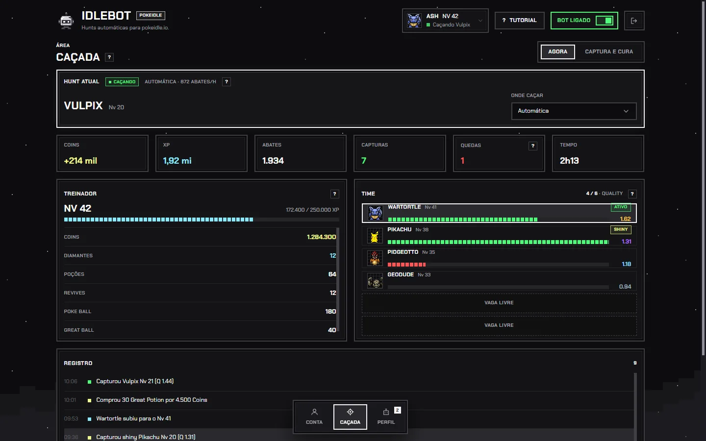Toggle the Bot Ligado switch
Screen dimensions: 706x441
pos(605,21)
